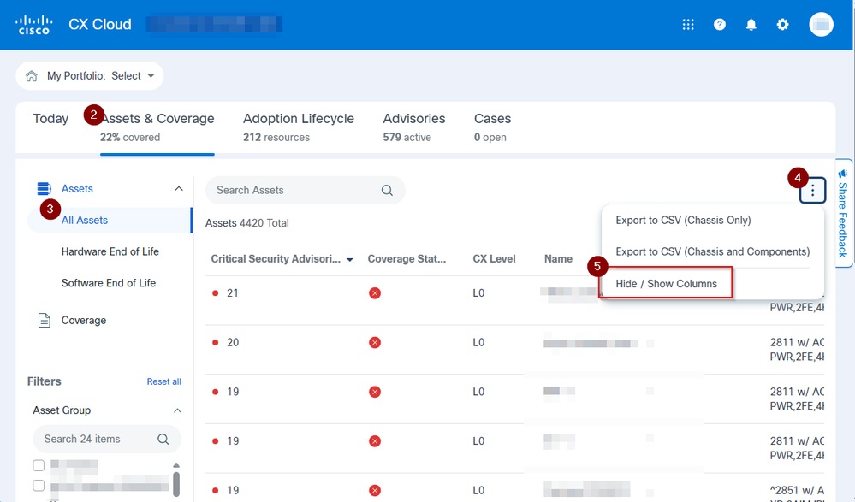The width and height of the screenshot is (855, 502).
Task: Switch to the Adoption Lifecycle tab
Action: click(299, 127)
